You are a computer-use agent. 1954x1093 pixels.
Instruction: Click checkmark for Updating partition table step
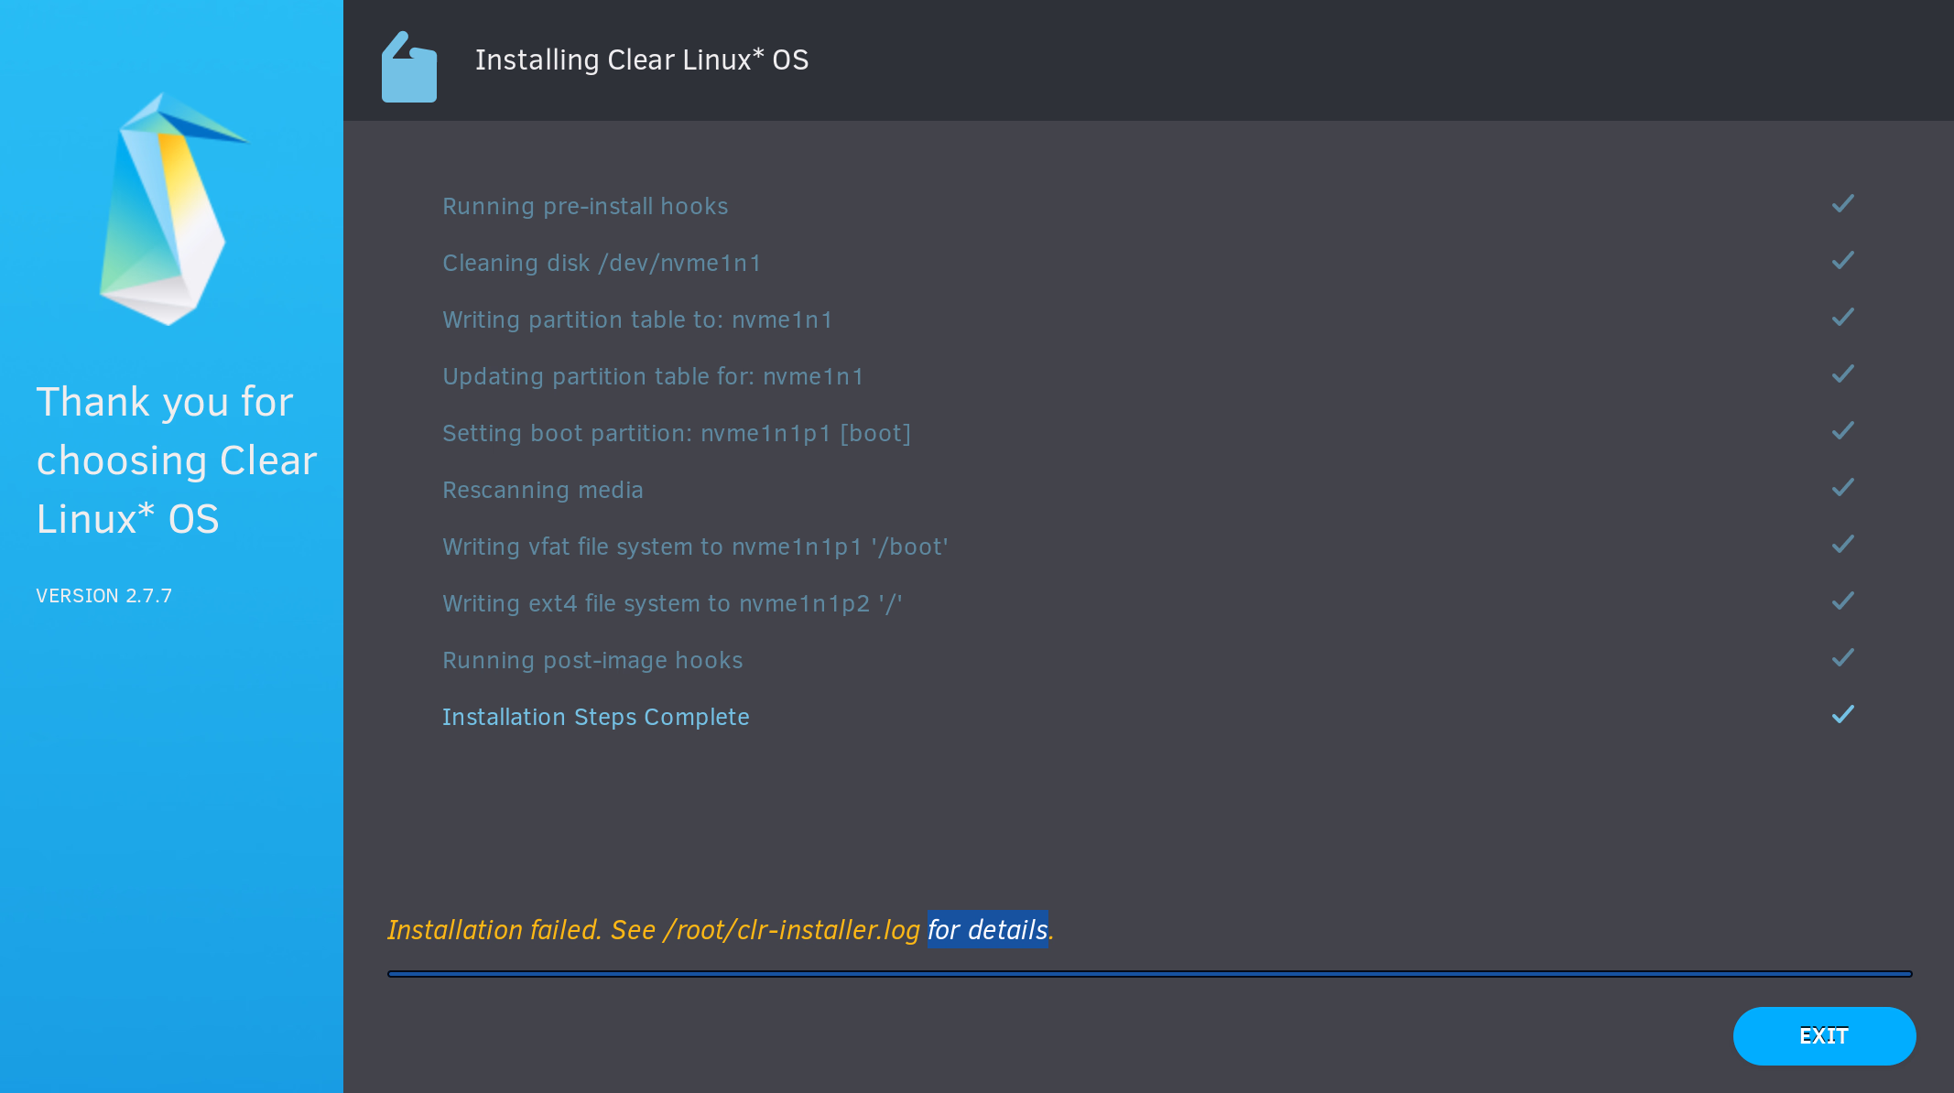(x=1842, y=374)
